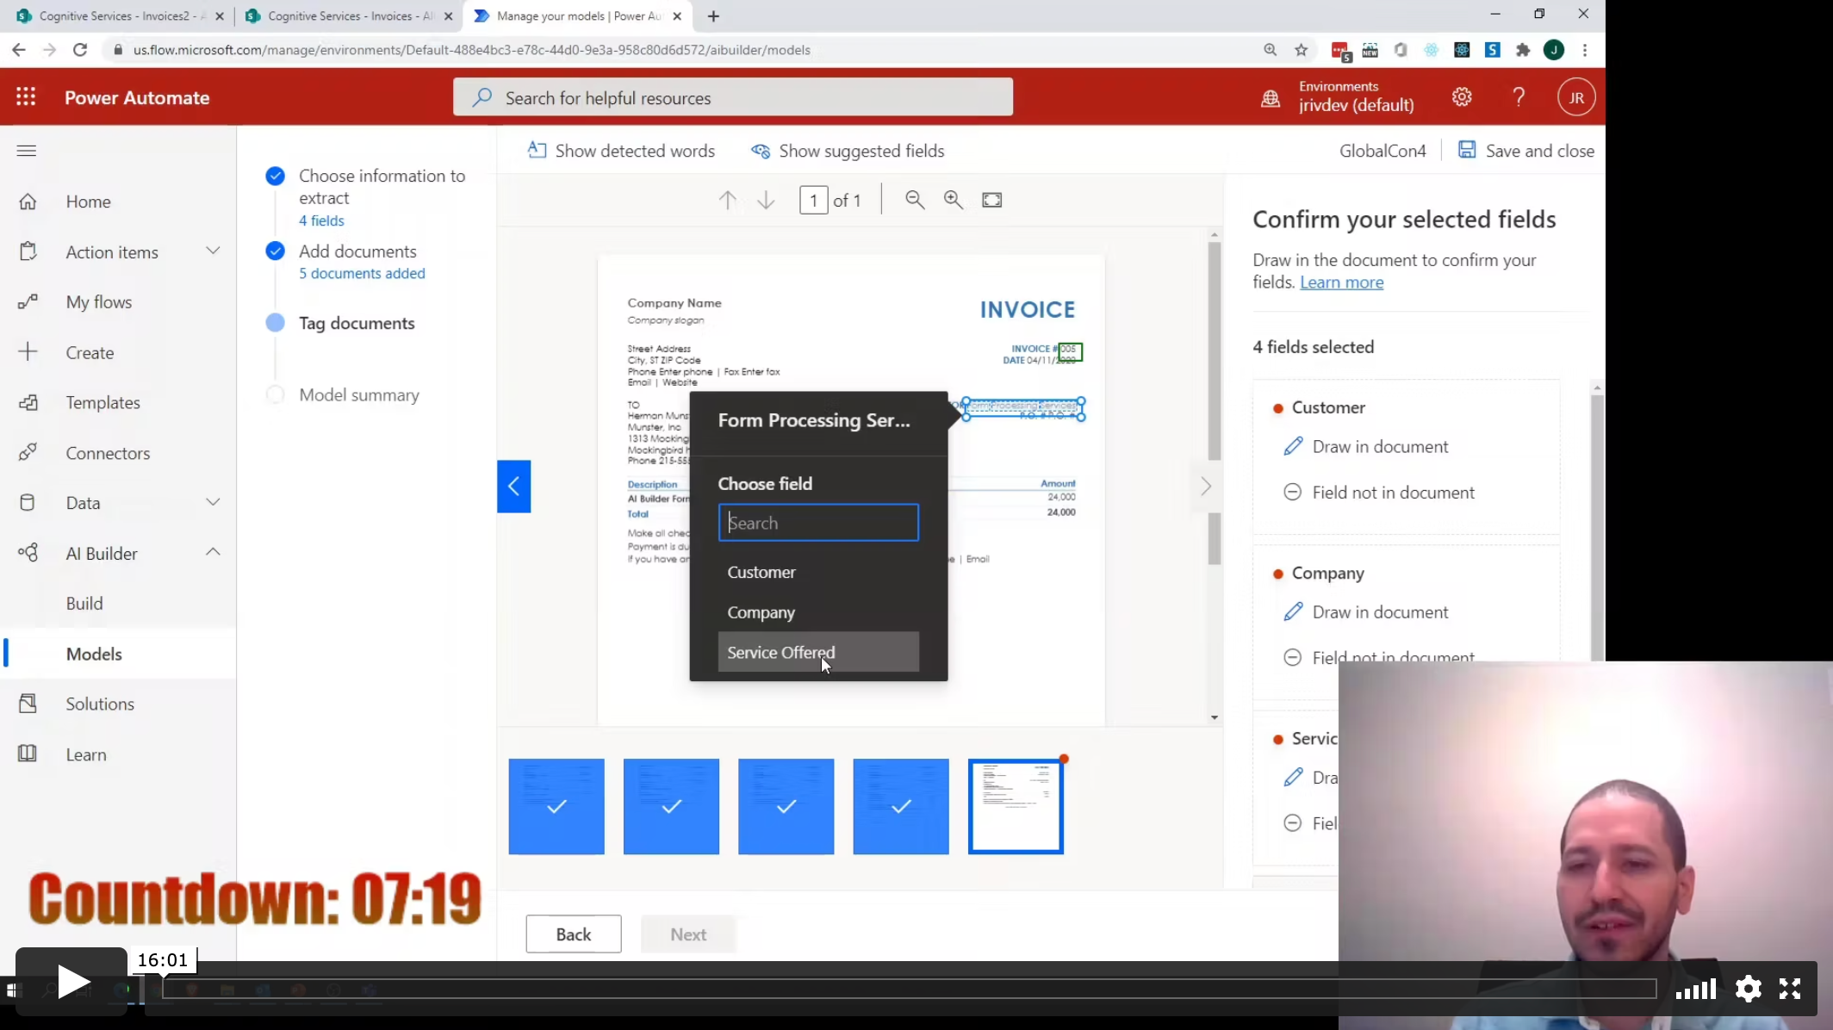The height and width of the screenshot is (1030, 1833).
Task: Open the Learn more link
Action: coord(1341,282)
